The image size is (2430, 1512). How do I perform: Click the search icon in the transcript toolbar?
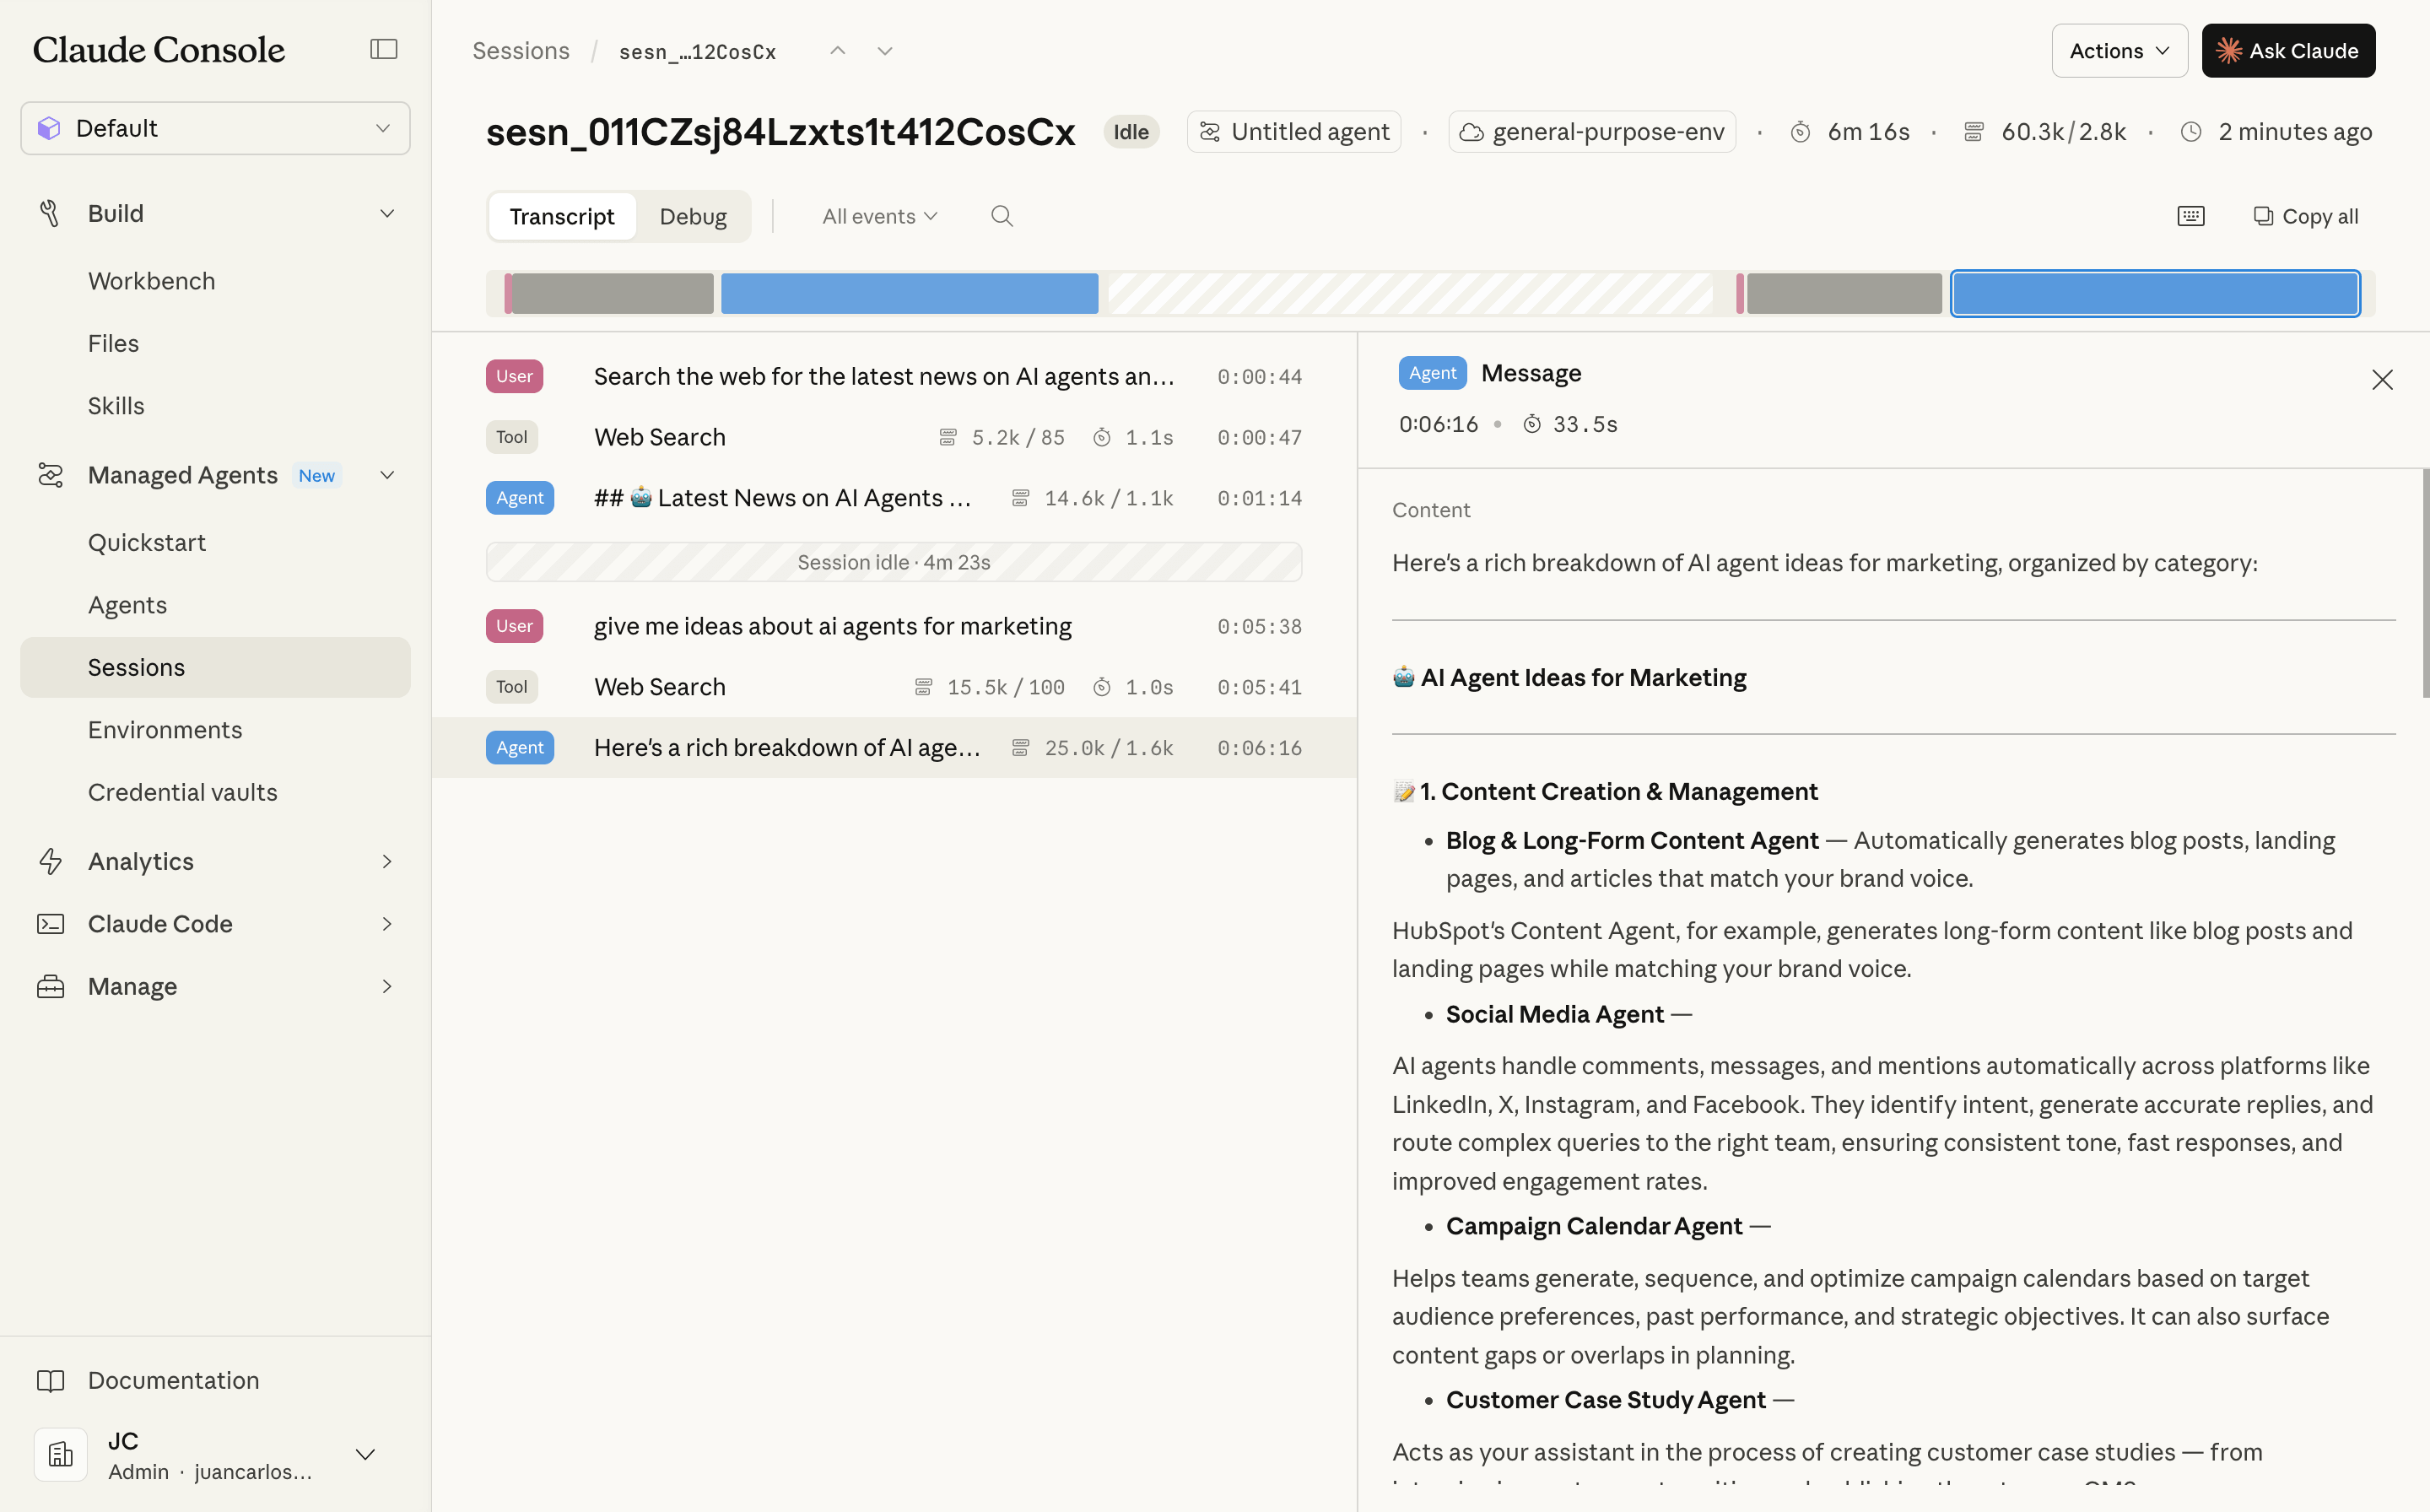(1001, 215)
